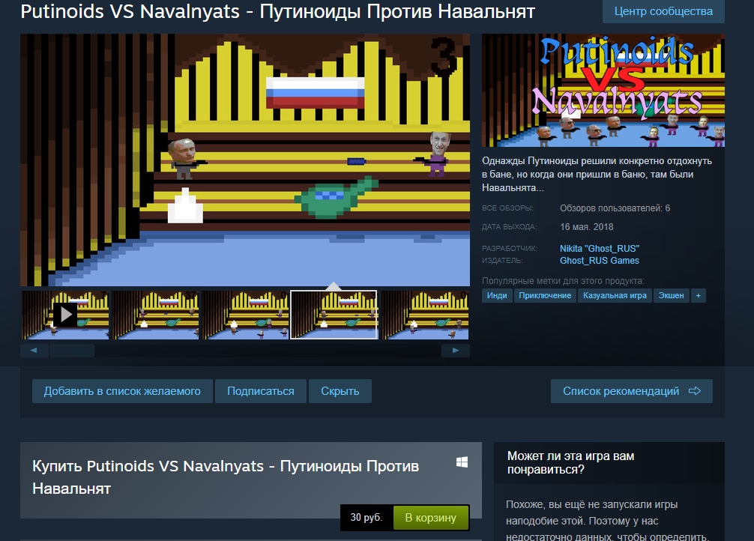Screen dimensions: 754x541
Task: Play the trailer video thumbnail
Action: point(65,315)
